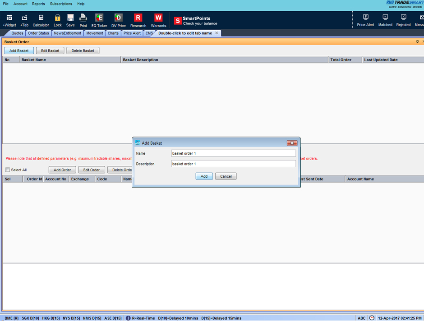This screenshot has height=321, width=424.
Task: Click the Add Order button
Action: pyautogui.click(x=62, y=170)
